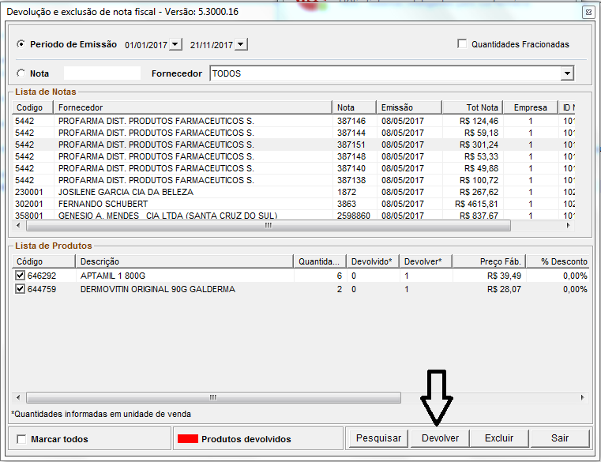The width and height of the screenshot is (601, 462).
Task: Expand the Fornecedor TODOS combo box
Action: [x=566, y=73]
